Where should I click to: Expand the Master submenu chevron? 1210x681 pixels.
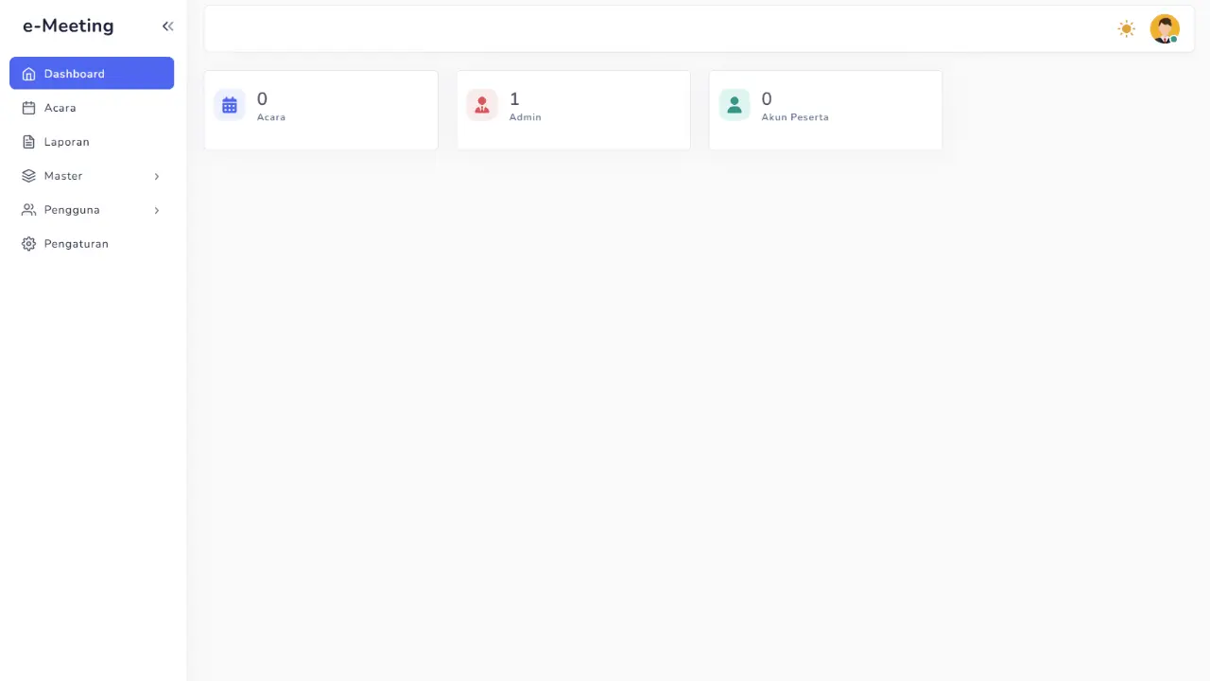(157, 176)
